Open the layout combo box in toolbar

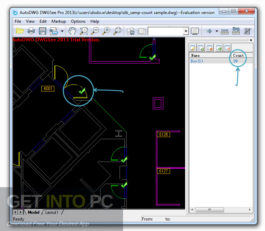click(168, 31)
